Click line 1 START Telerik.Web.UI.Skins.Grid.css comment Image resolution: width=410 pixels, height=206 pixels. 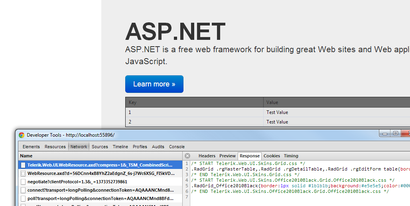[248, 163]
